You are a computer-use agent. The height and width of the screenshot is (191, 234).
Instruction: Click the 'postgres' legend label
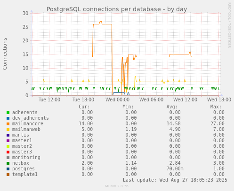point(24,168)
